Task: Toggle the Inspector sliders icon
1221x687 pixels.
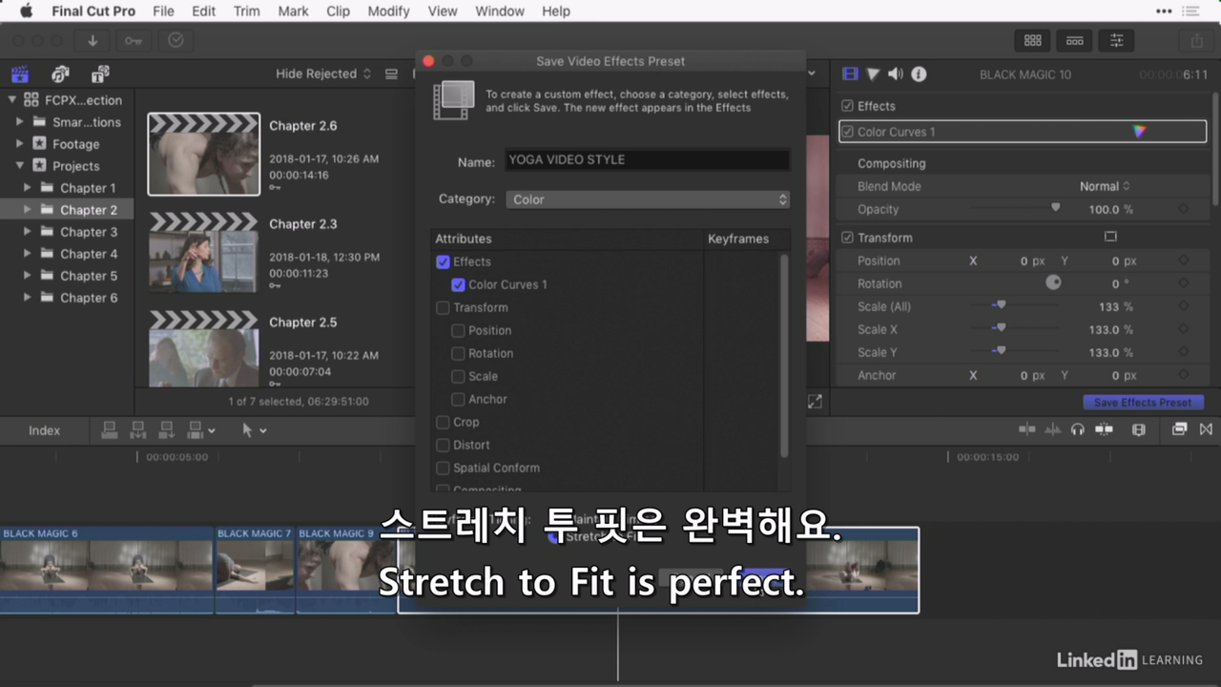Action: 1116,40
